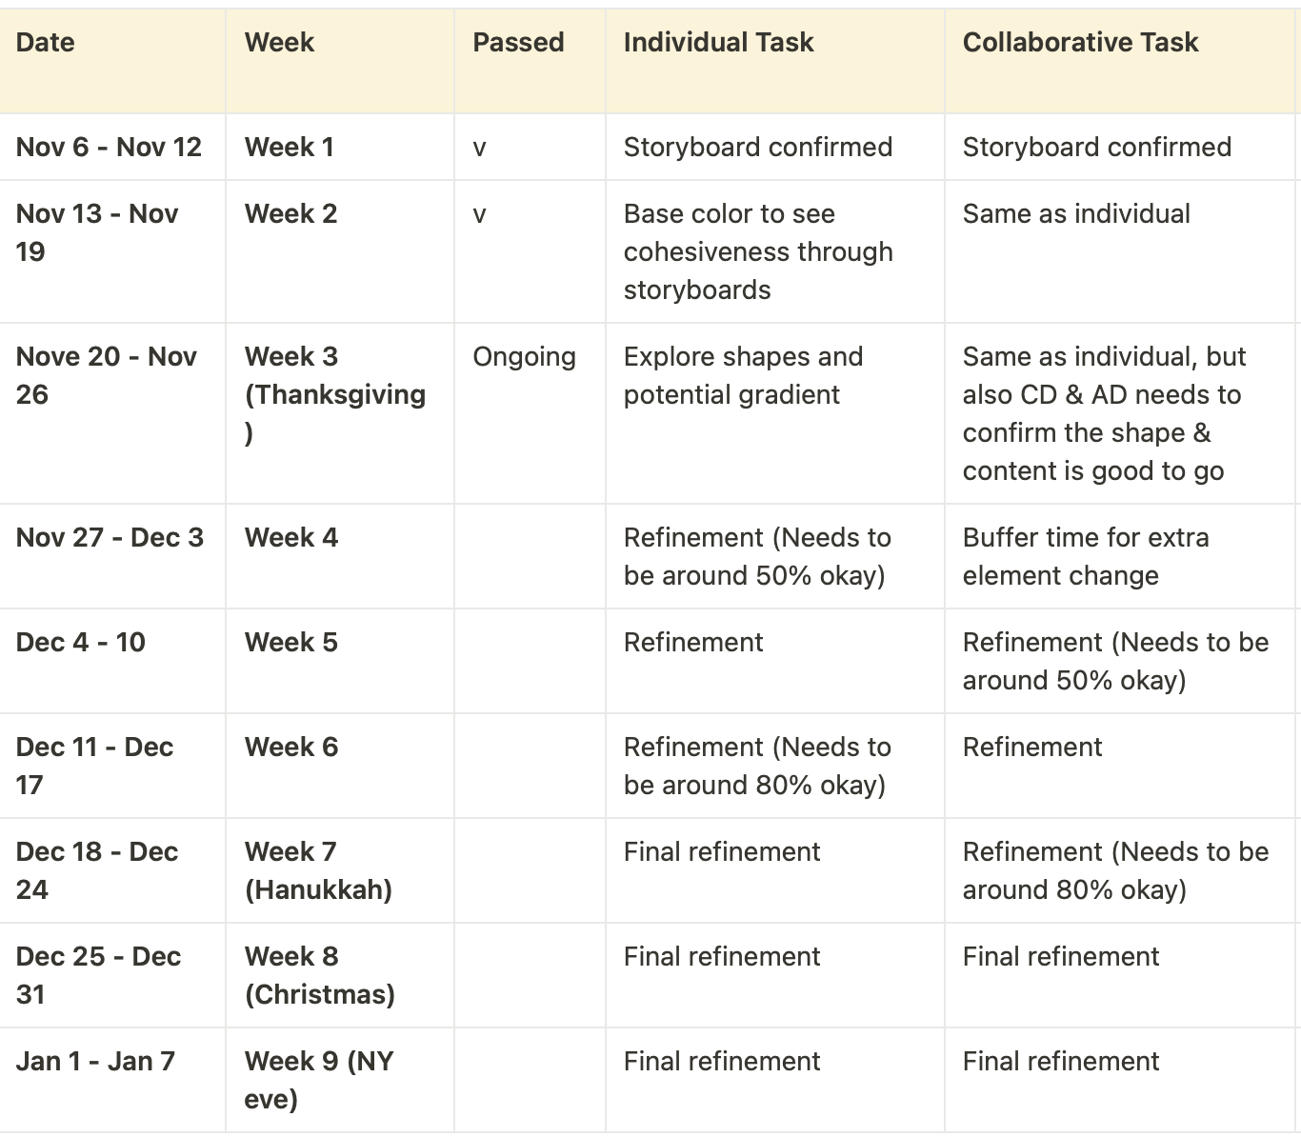Screen dimensions: 1301x1137
Task: Select the Jan 1 - Jan 7 date cell
Action: click(112, 1080)
